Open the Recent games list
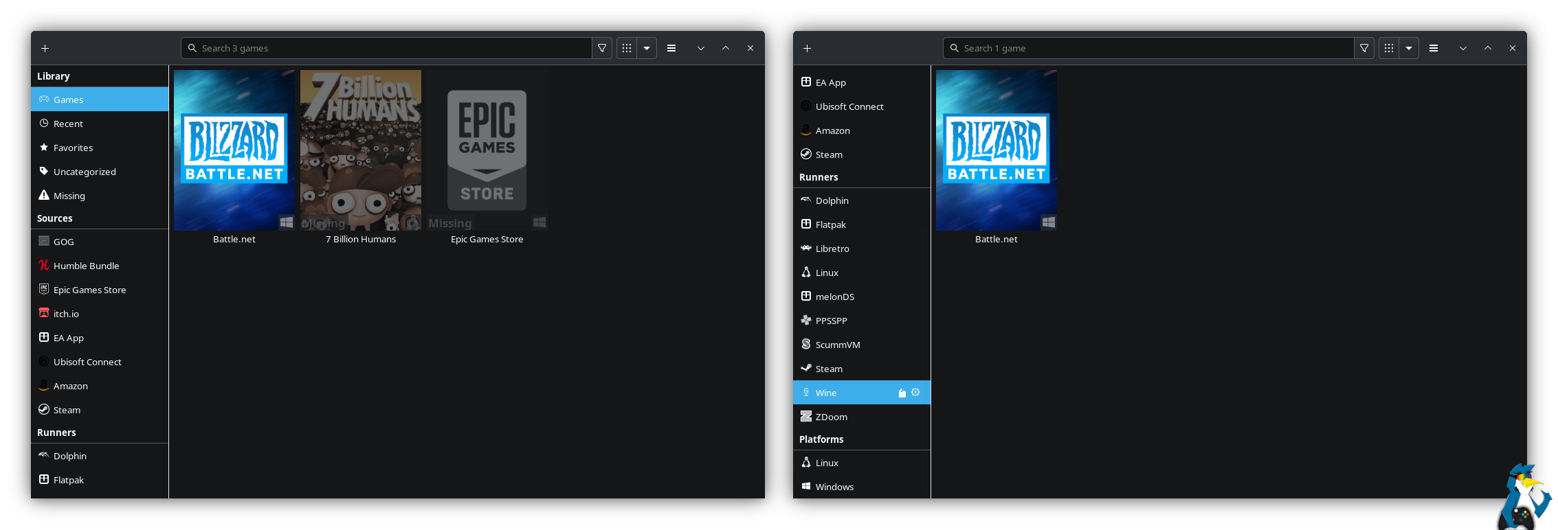 click(68, 124)
